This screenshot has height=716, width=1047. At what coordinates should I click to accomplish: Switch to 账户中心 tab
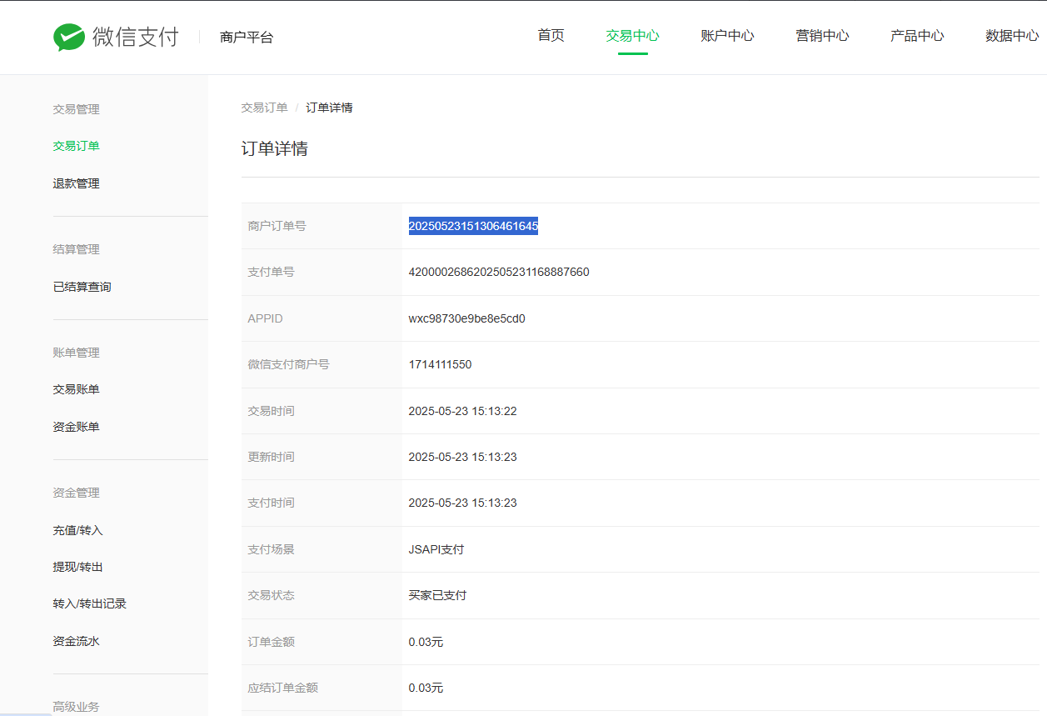click(727, 35)
